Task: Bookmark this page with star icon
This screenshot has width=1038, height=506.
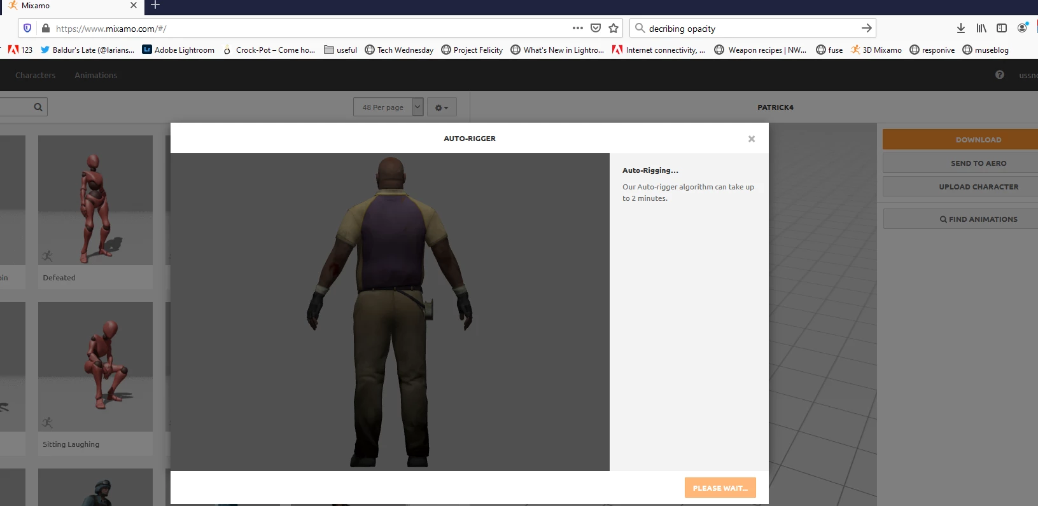Action: coord(614,28)
